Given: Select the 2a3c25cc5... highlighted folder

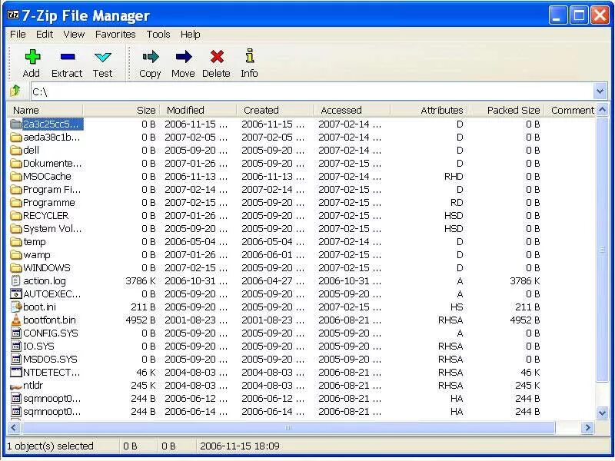Looking at the screenshot, I should point(52,124).
